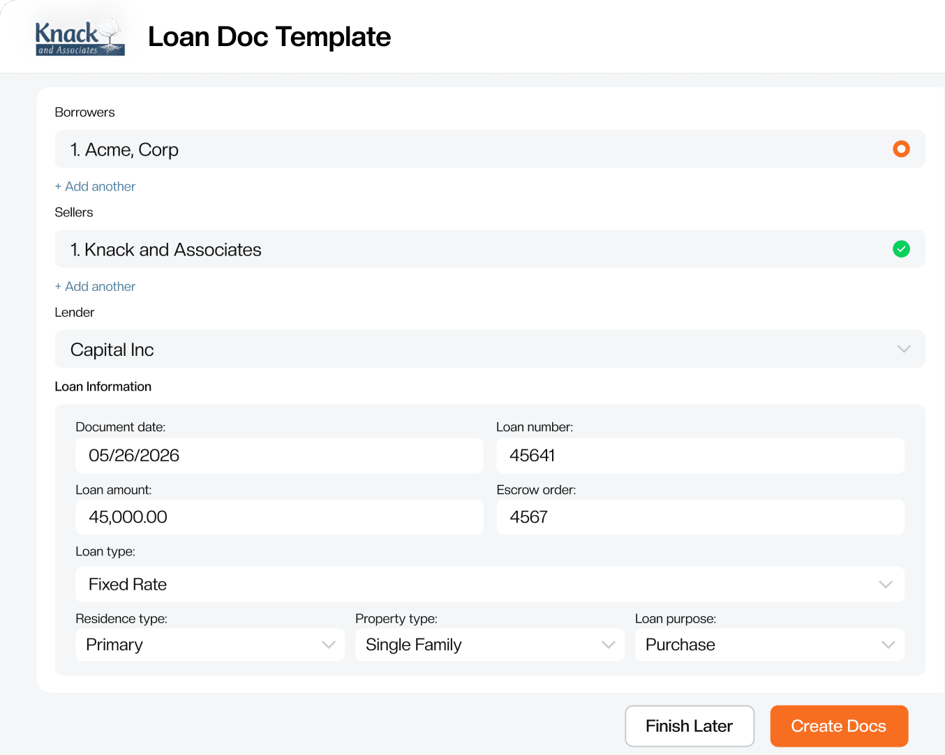Expand the Lender dropdown chevron
Image resolution: width=945 pixels, height=755 pixels.
point(904,349)
